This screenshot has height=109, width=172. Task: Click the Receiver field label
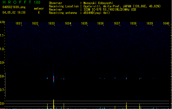(x=56, y=10)
